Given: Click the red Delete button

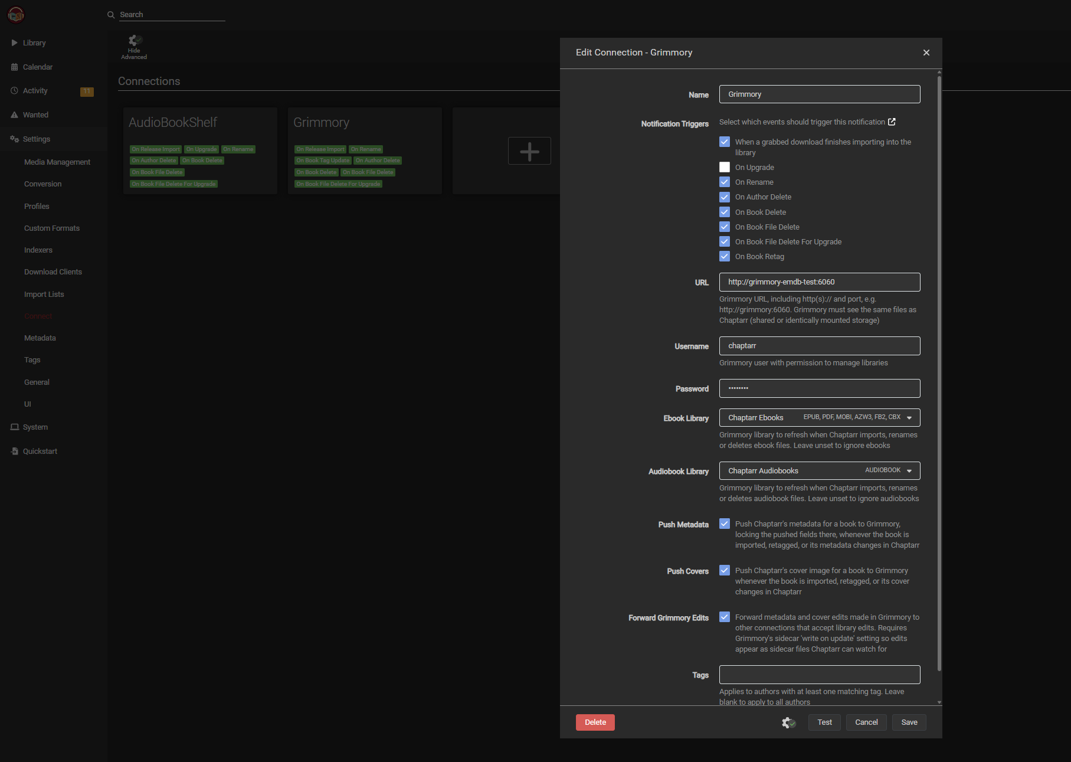Looking at the screenshot, I should 595,722.
